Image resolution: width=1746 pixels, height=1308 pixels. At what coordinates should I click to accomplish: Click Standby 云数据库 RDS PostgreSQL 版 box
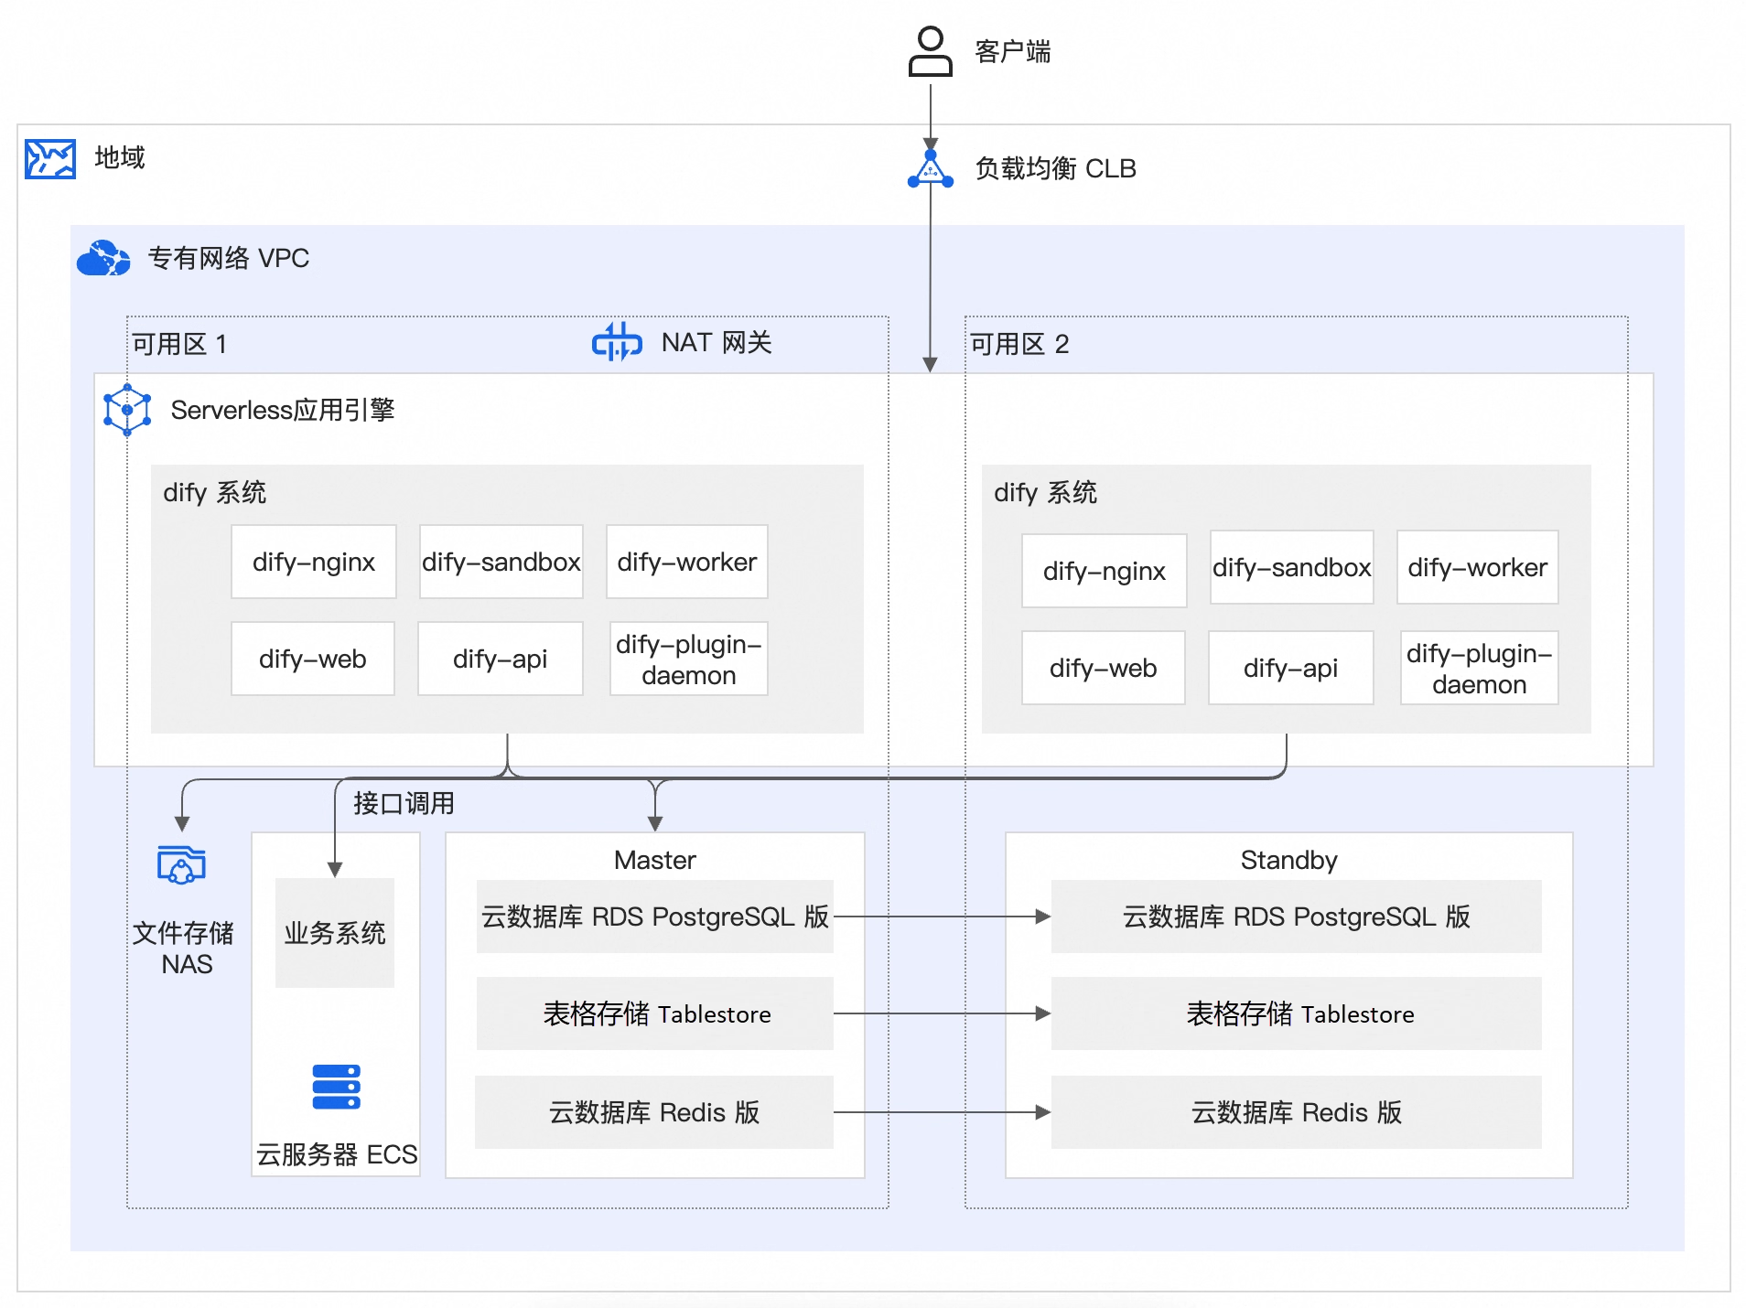click(1297, 917)
